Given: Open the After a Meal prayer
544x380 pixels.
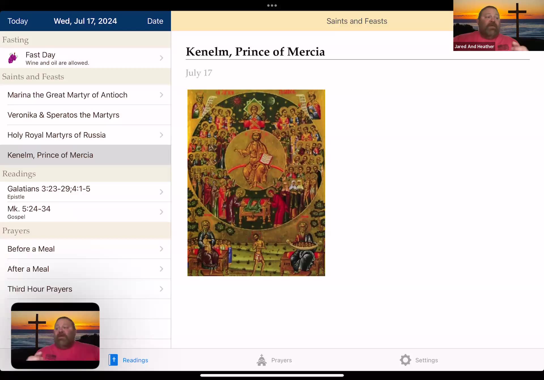Looking at the screenshot, I should pos(85,269).
